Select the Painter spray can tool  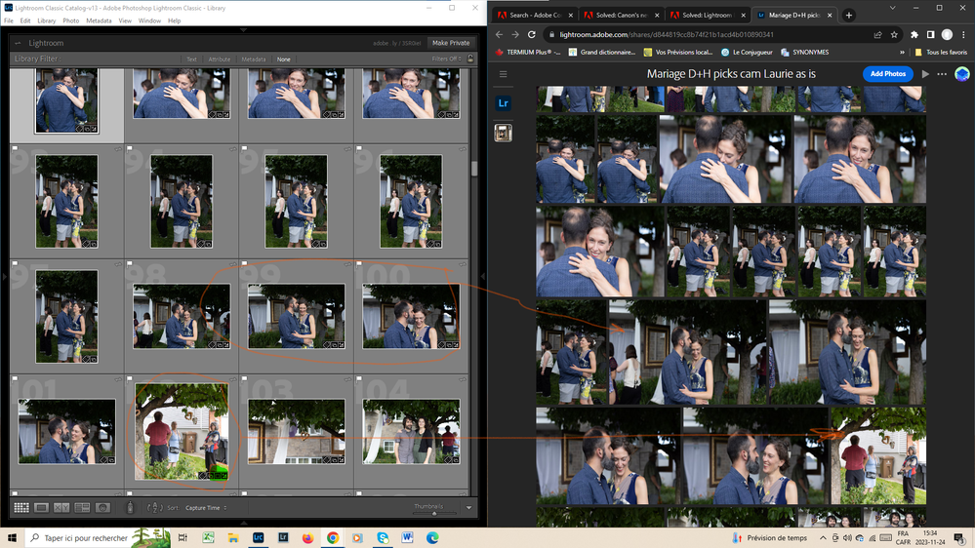click(130, 508)
